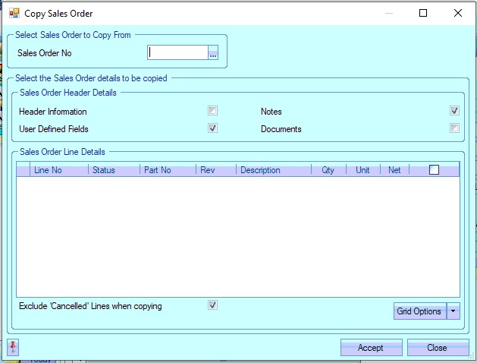The height and width of the screenshot is (363, 477).
Task: Sort by the Line No column header
Action: coord(48,170)
